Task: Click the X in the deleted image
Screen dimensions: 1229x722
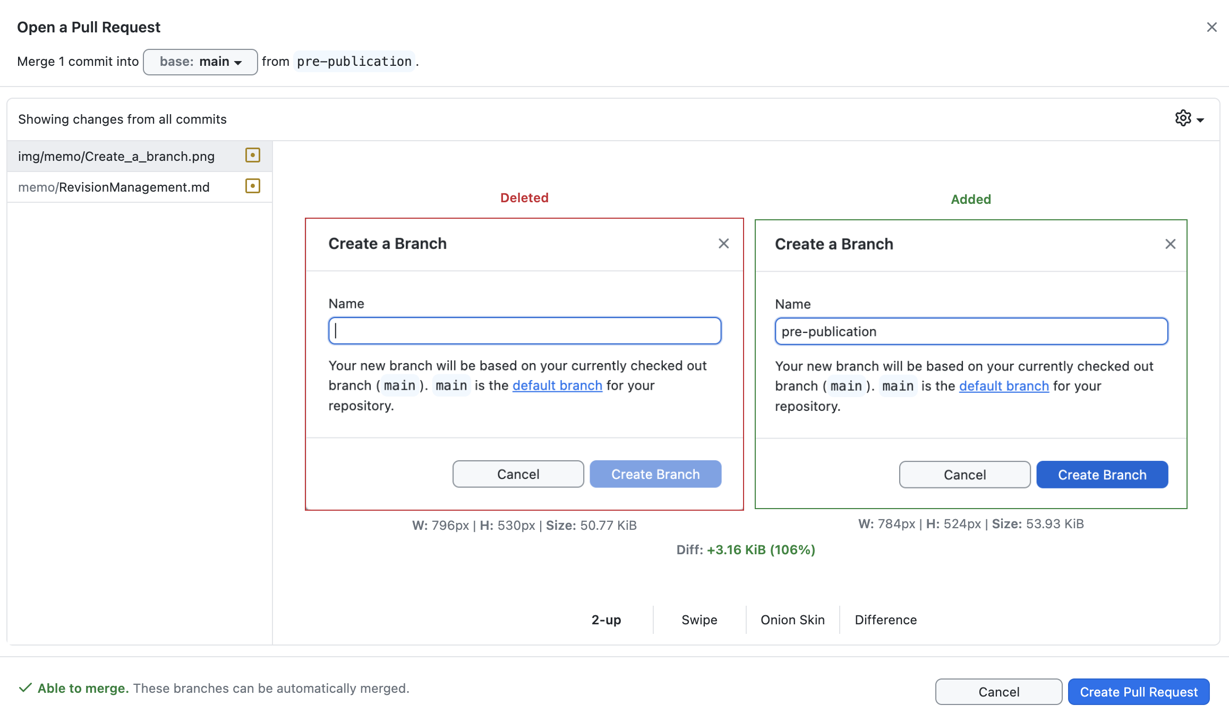Action: point(723,244)
